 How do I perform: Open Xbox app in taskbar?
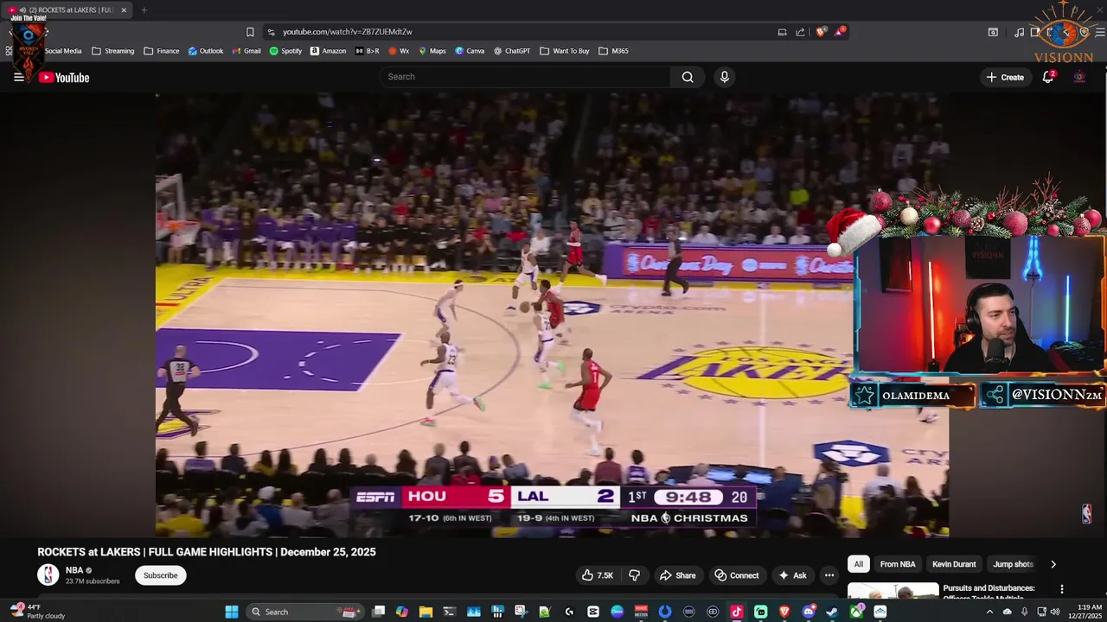pyautogui.click(x=856, y=612)
